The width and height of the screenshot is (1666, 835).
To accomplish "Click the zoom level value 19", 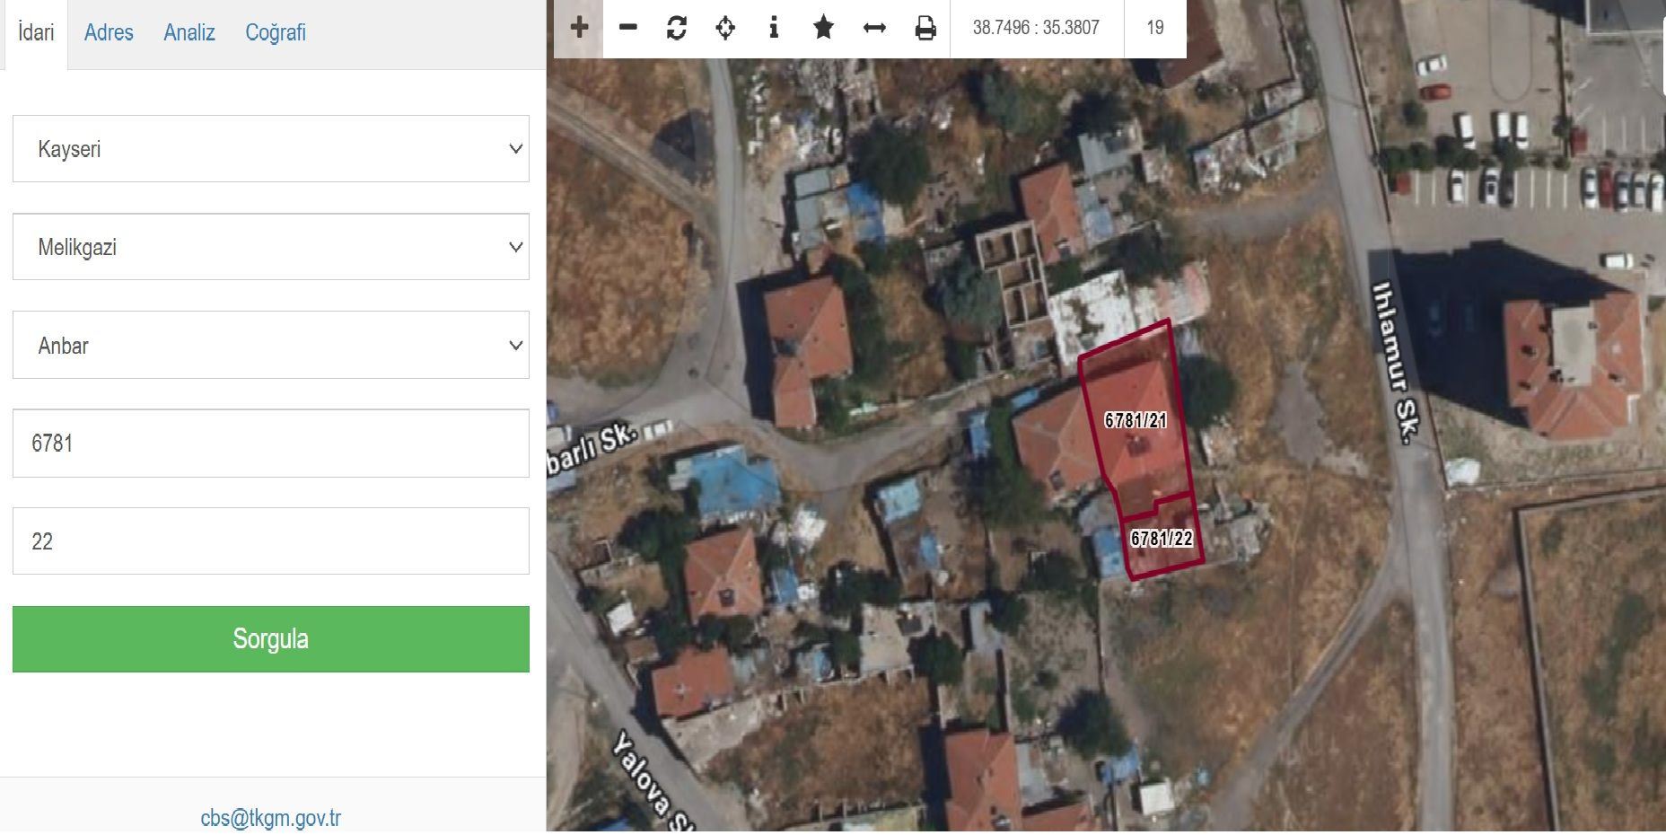I will (1155, 28).
